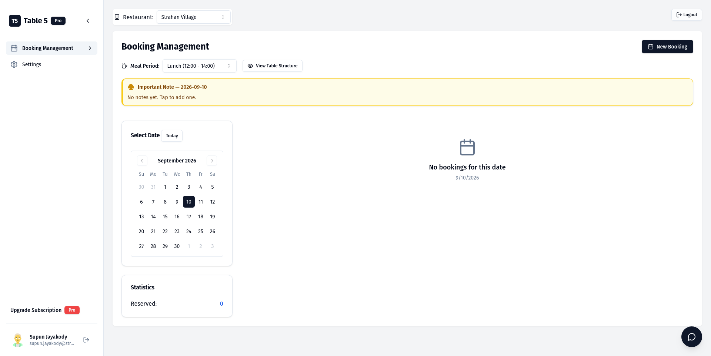Select September 23 in the calendar
711x356 pixels.
pos(177,231)
